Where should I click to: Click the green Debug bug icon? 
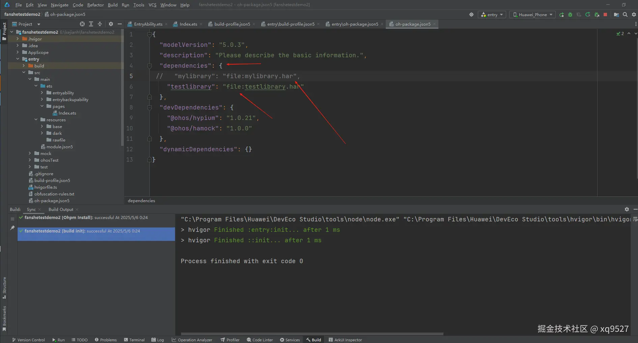coord(570,15)
